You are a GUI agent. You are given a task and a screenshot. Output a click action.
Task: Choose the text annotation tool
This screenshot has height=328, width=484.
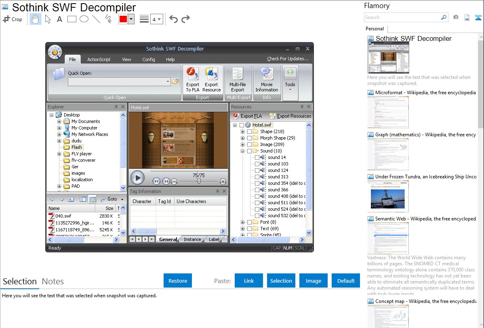pyautogui.click(x=59, y=19)
